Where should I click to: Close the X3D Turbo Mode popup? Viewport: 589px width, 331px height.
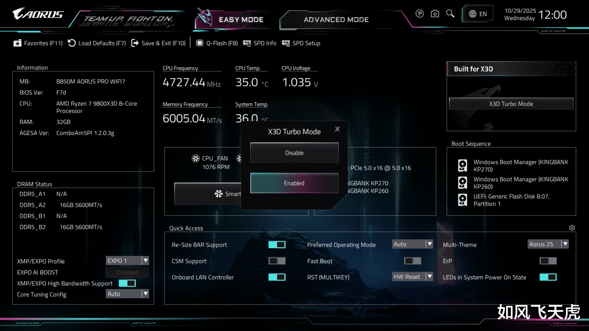(337, 129)
